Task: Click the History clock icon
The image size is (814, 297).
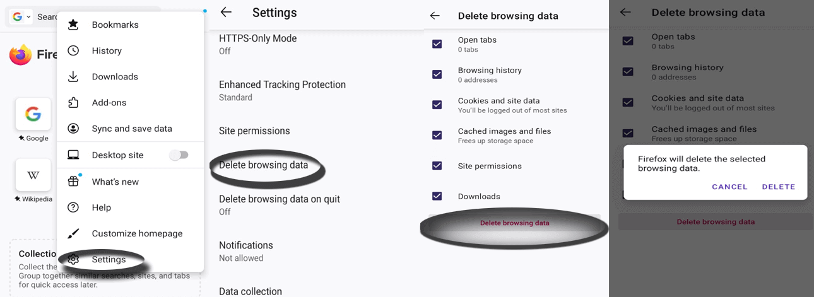Action: [73, 50]
